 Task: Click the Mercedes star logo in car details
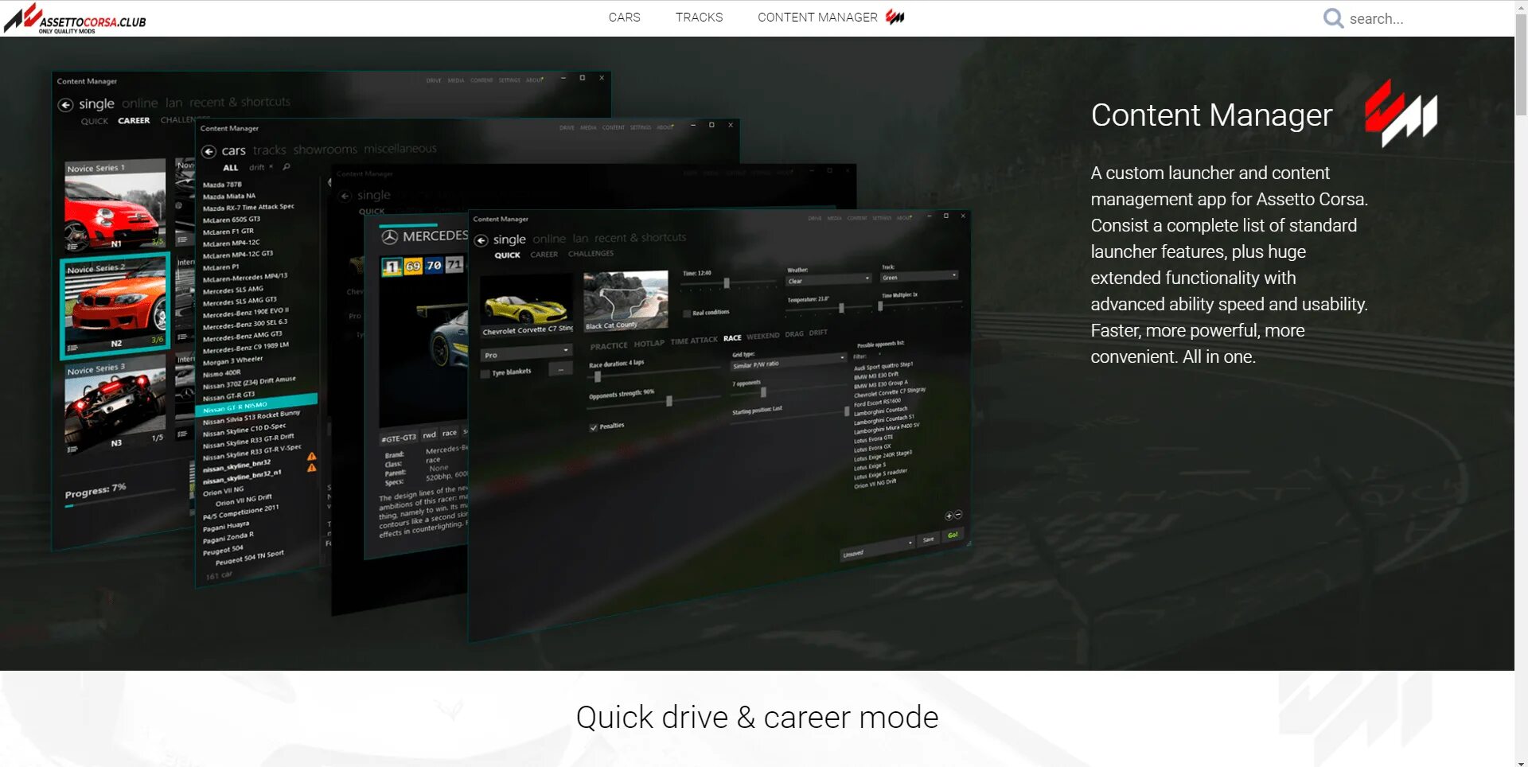(389, 237)
